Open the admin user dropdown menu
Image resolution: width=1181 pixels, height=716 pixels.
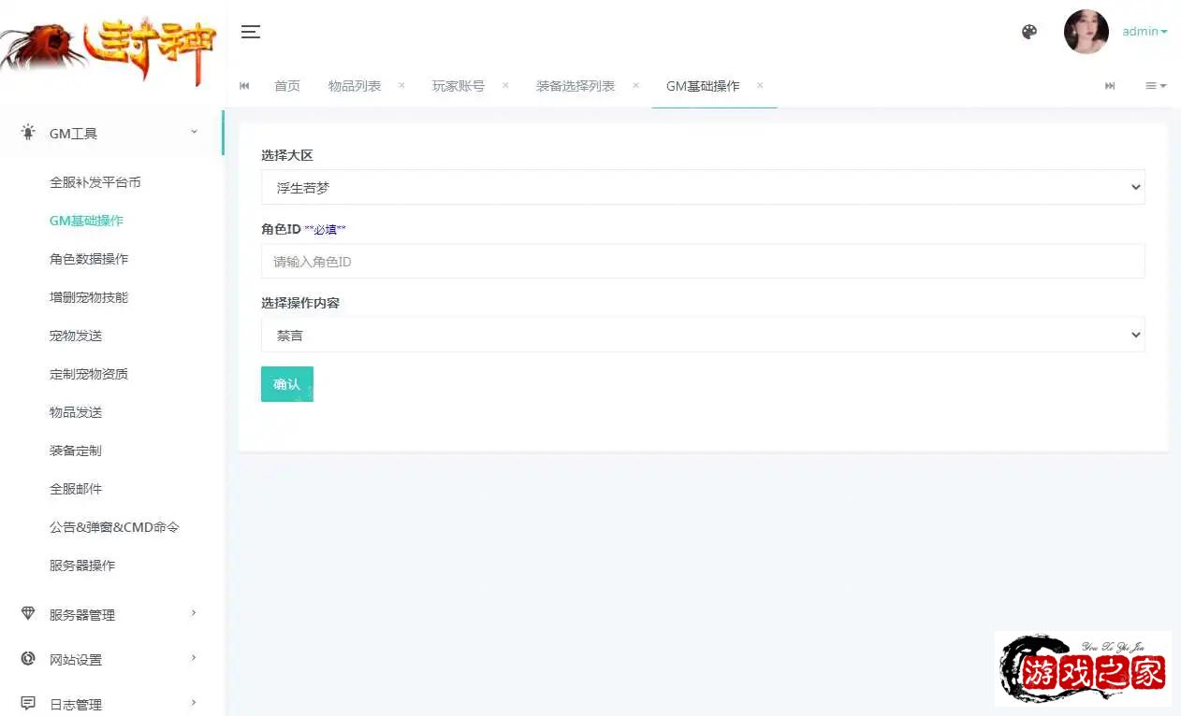1145,32
